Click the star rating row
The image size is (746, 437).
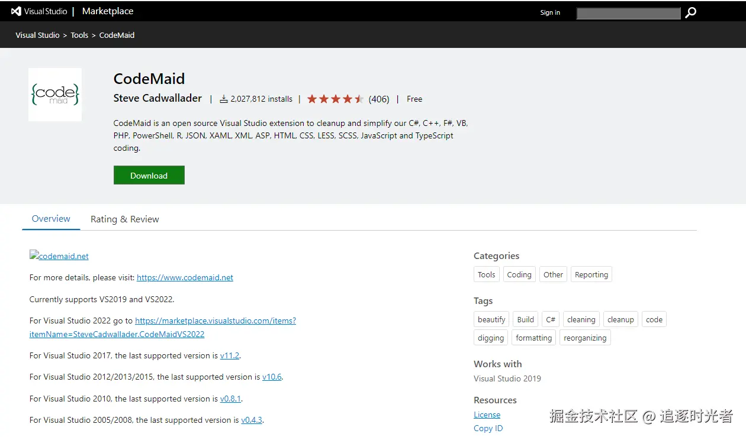coord(335,99)
